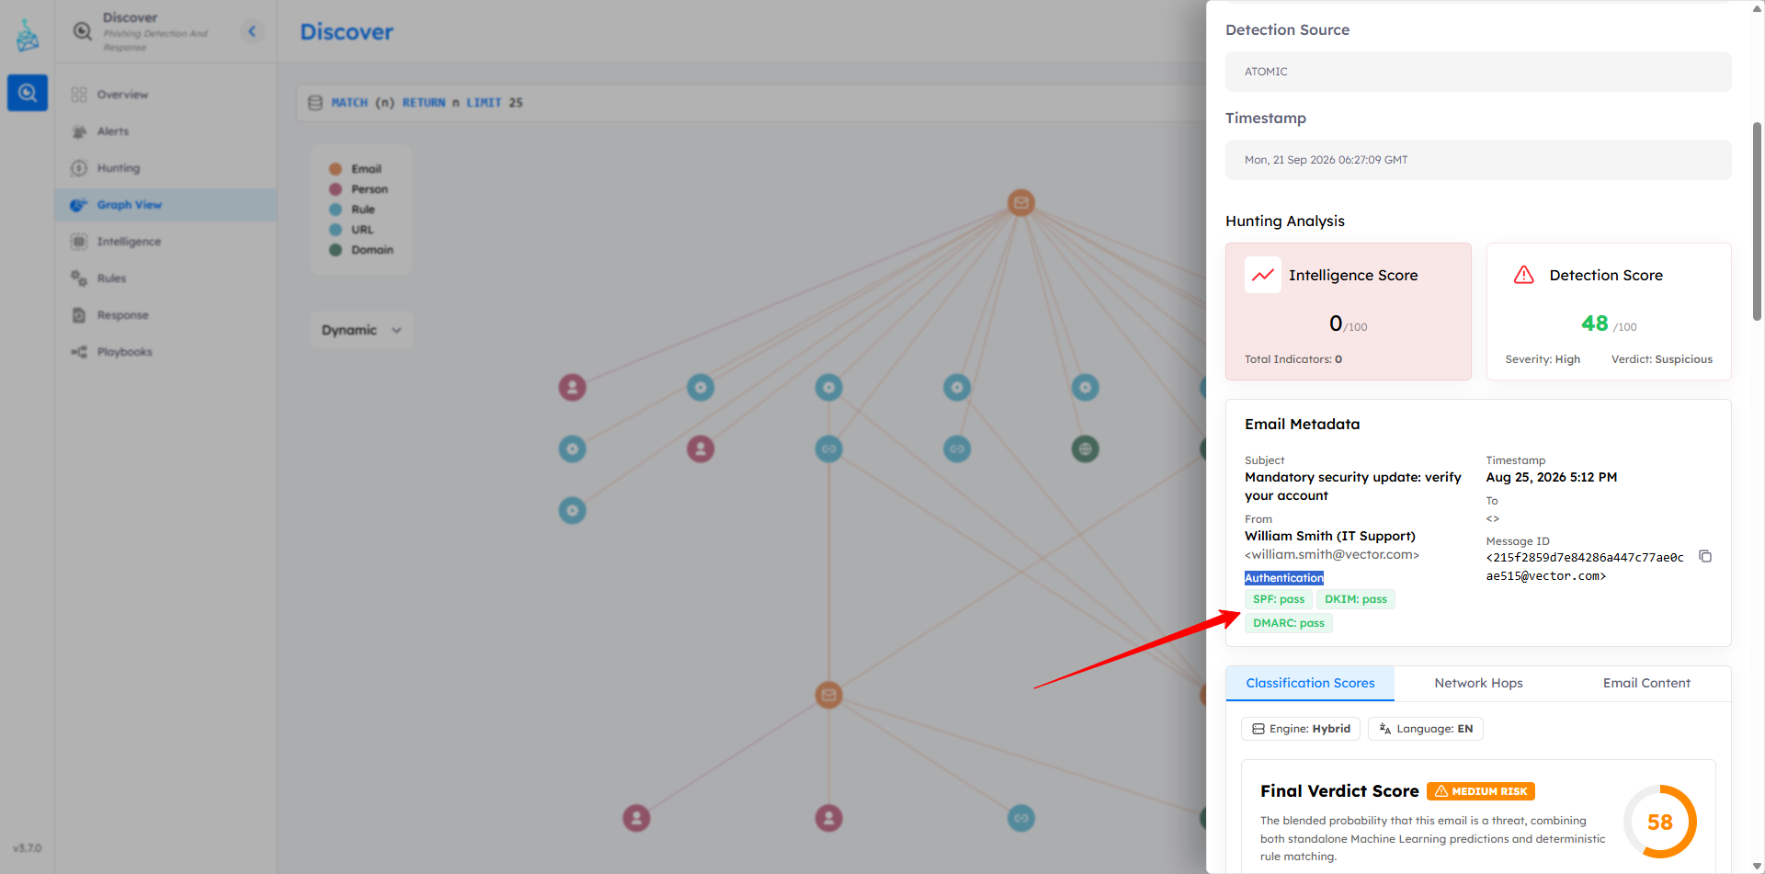Click the orange Email legend swatch
Viewport: 1765px width, 874px height.
pyautogui.click(x=336, y=169)
